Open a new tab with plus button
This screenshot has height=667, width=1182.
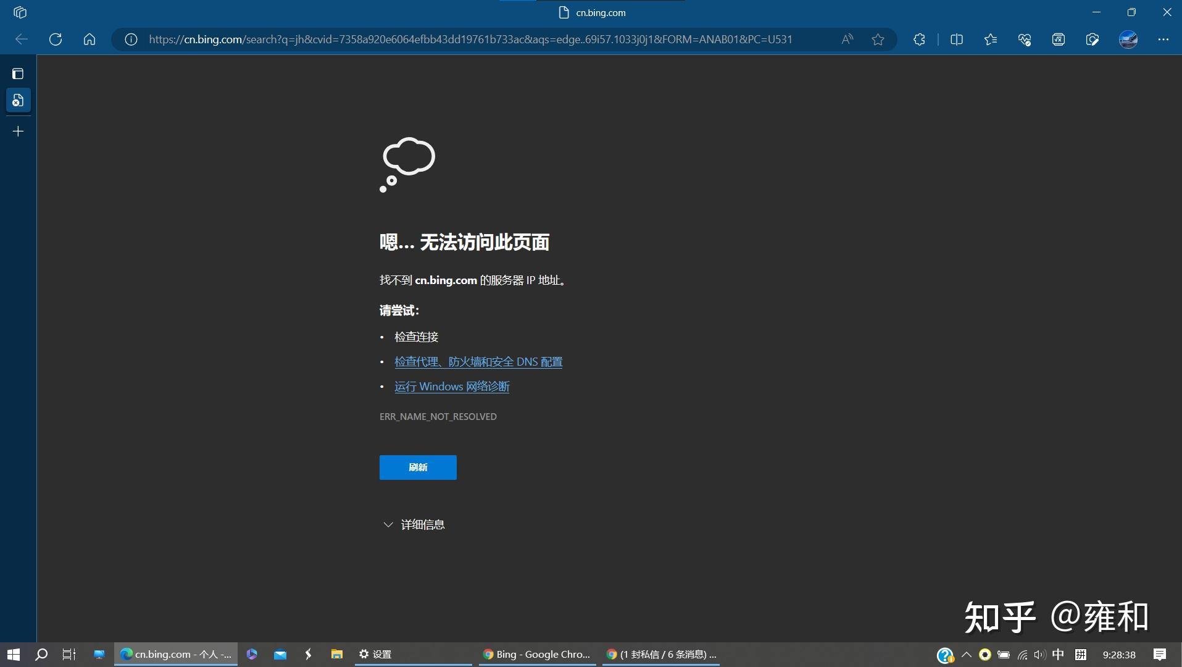pos(18,132)
